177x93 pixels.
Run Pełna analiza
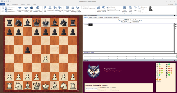pyautogui.click(x=73, y=9)
